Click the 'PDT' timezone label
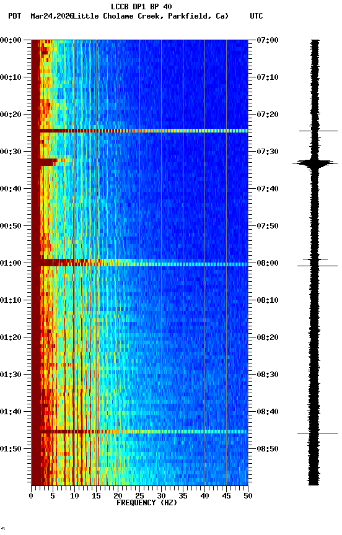 [x=15, y=16]
